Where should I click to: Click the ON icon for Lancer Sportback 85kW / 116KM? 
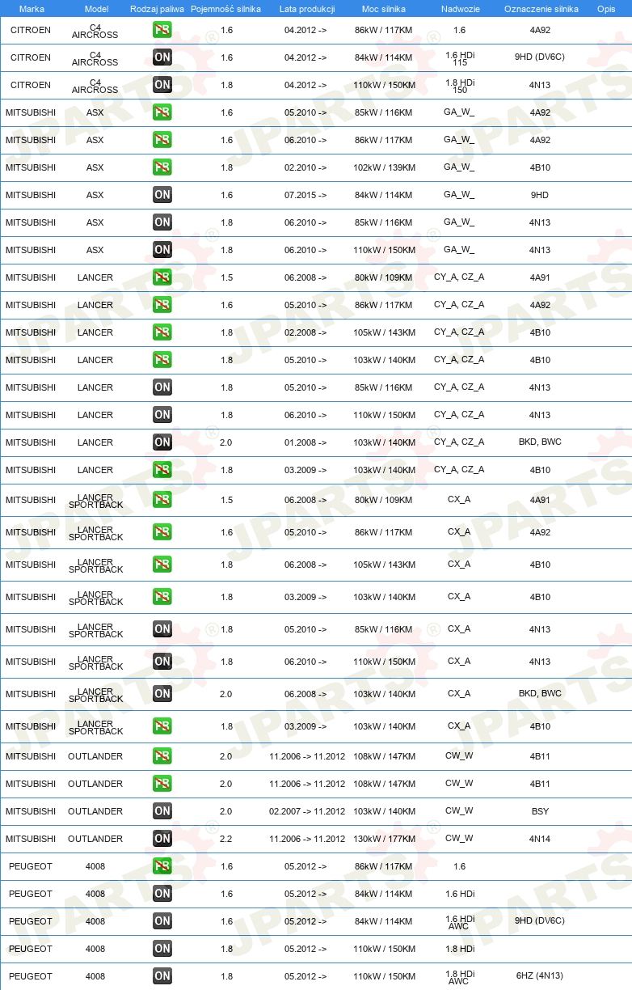tap(162, 629)
